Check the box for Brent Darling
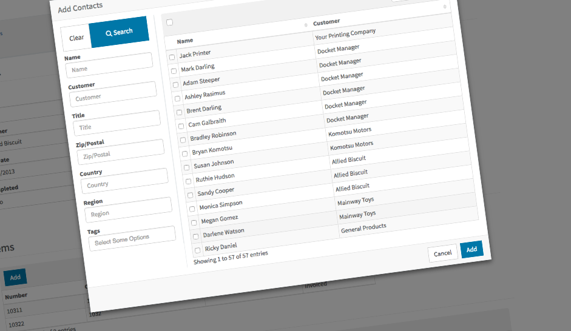Image resolution: width=571 pixels, height=331 pixels. [179, 112]
